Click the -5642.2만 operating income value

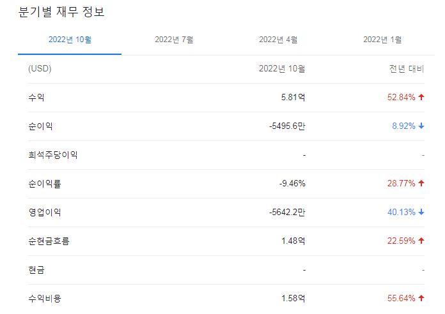[x=287, y=213]
